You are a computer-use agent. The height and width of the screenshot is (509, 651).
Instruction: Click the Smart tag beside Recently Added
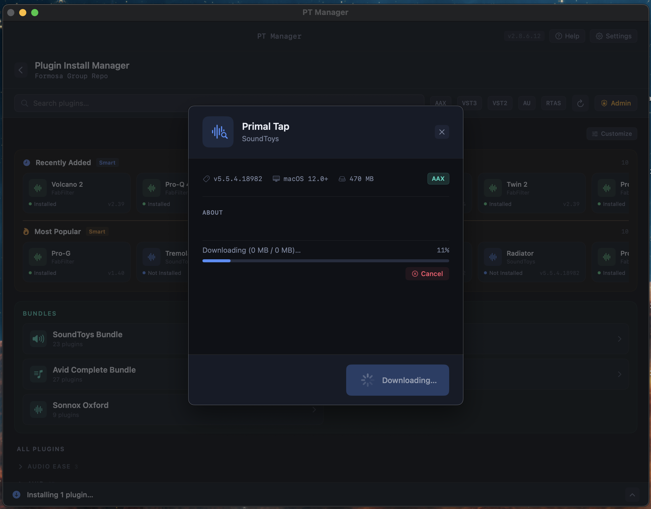click(x=107, y=162)
